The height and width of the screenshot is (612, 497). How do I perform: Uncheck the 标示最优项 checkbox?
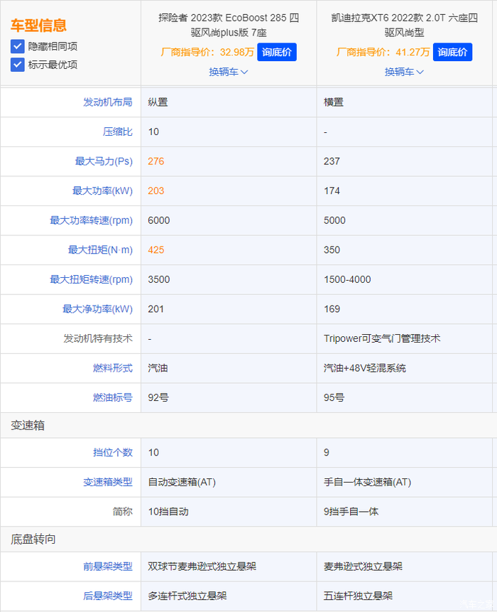(x=18, y=65)
